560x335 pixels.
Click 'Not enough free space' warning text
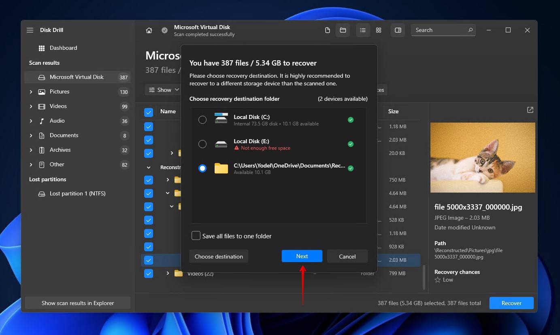(265, 148)
